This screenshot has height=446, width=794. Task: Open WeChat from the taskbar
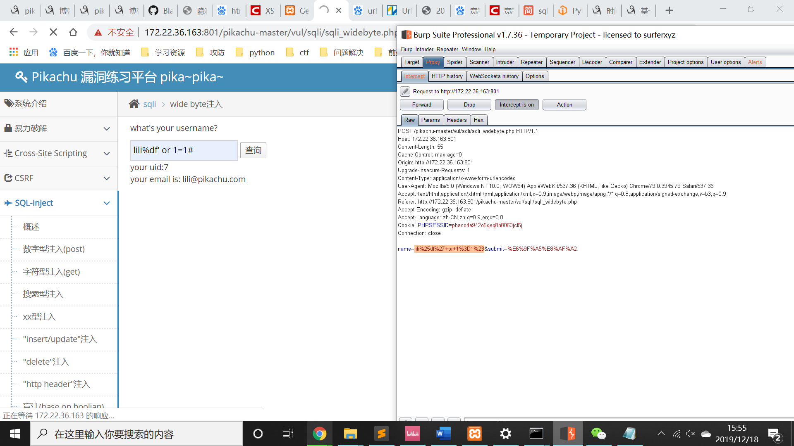tap(598, 434)
